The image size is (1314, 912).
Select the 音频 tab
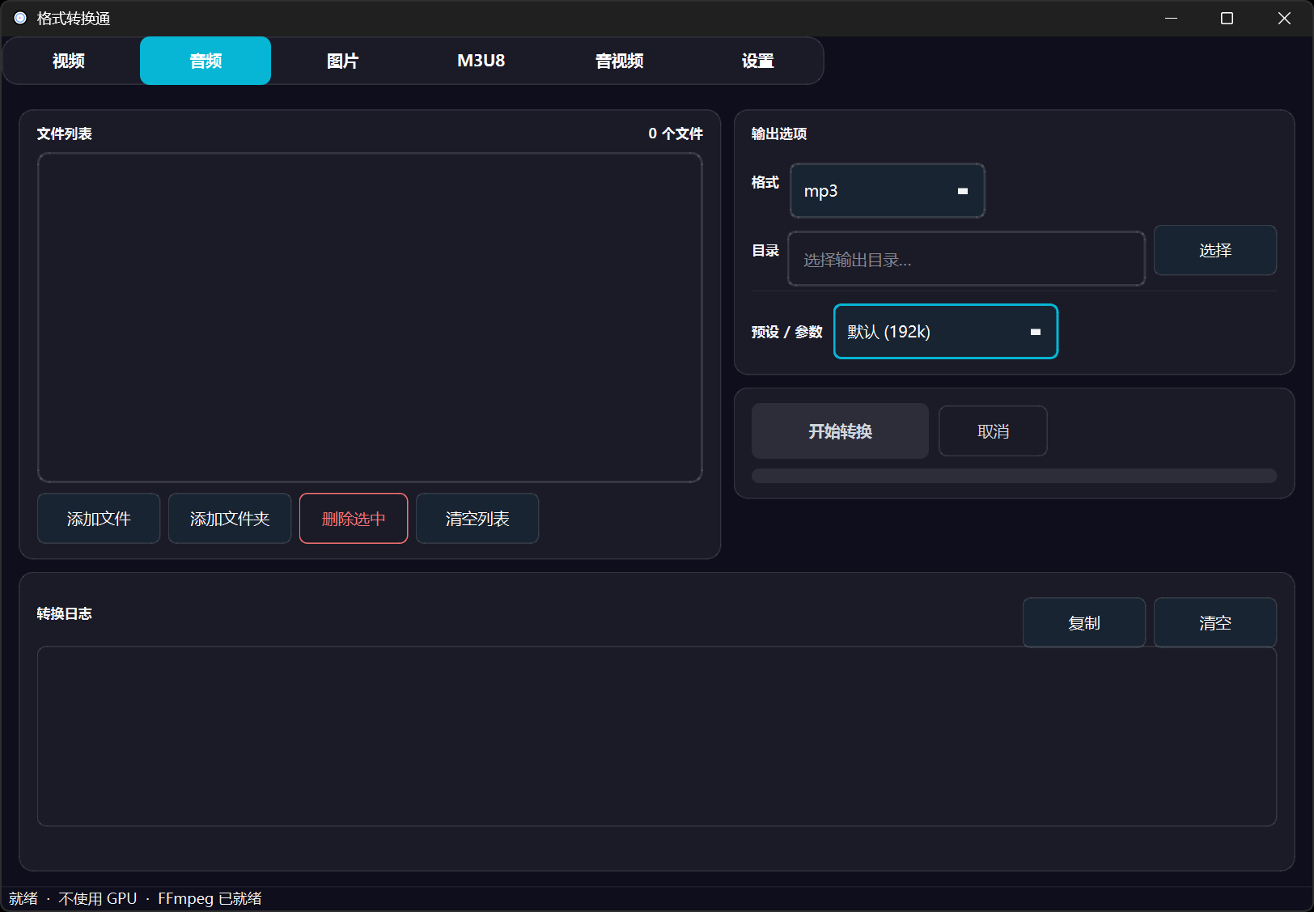pos(206,61)
